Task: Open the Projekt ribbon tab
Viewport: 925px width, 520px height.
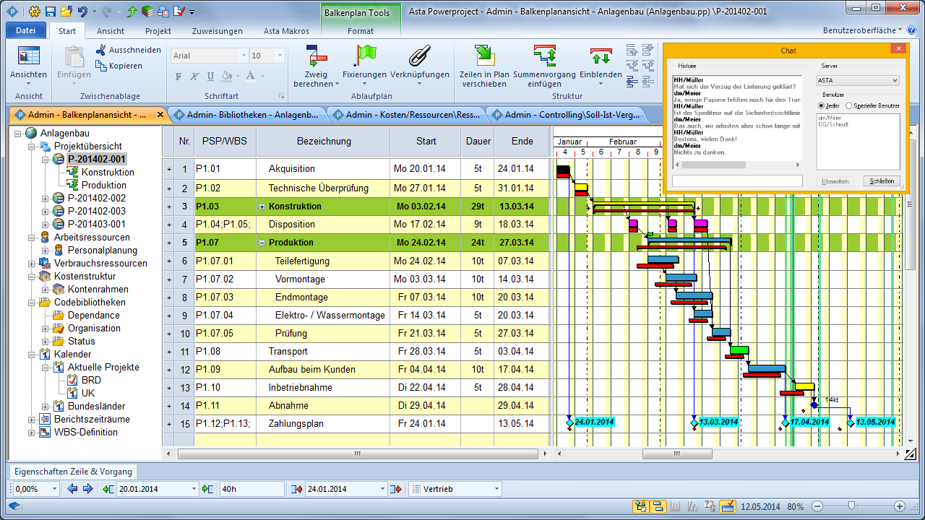Action: pyautogui.click(x=158, y=31)
